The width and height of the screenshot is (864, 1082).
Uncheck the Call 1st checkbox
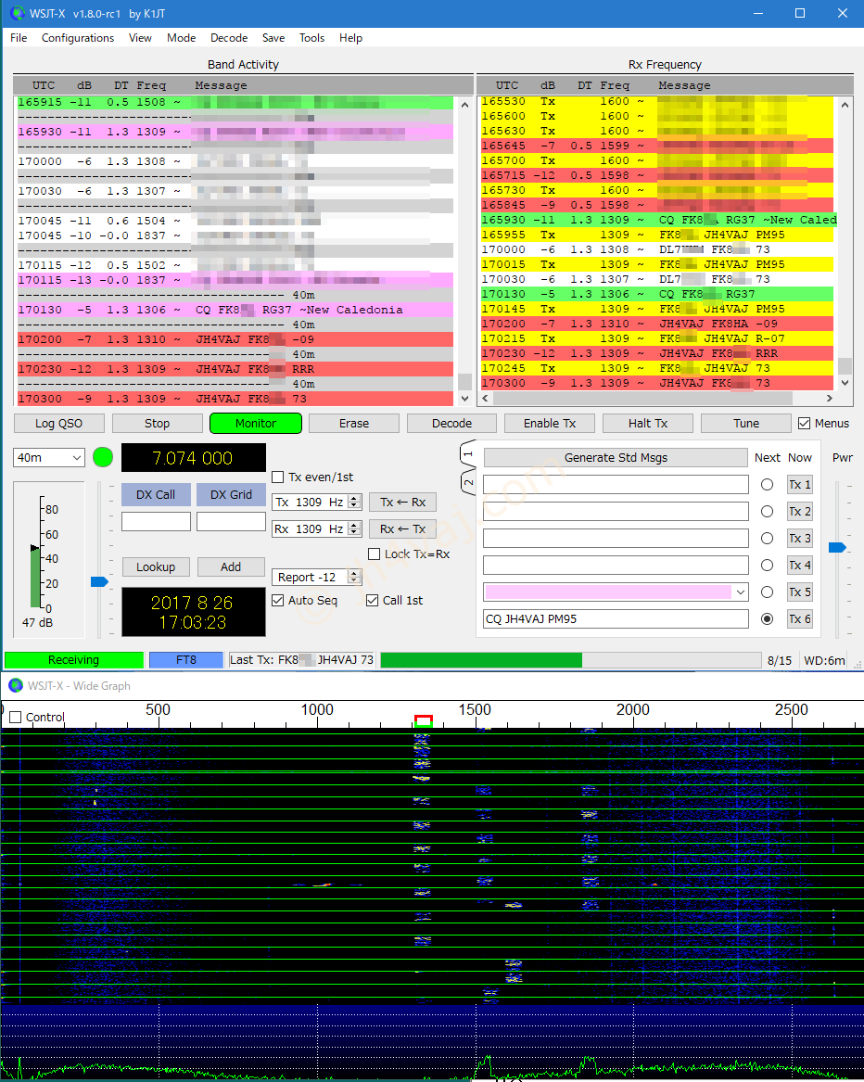[372, 601]
